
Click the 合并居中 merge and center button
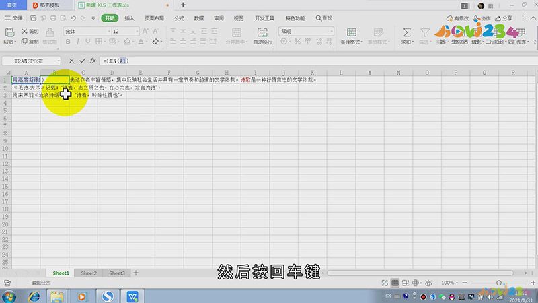pos(237,36)
